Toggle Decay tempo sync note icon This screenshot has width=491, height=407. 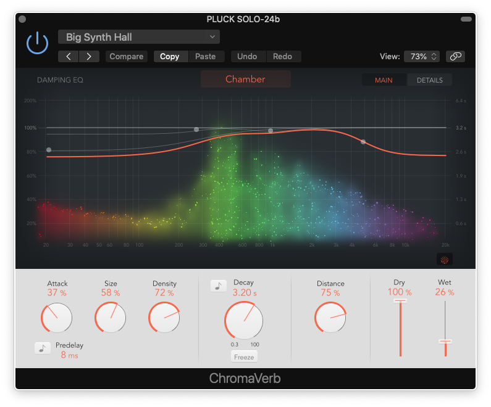click(219, 286)
